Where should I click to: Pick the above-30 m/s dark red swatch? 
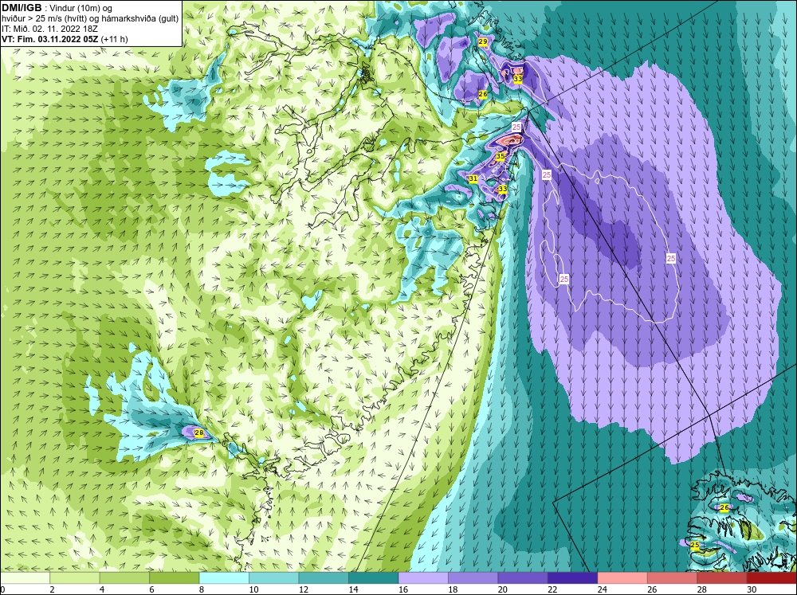(x=772, y=578)
